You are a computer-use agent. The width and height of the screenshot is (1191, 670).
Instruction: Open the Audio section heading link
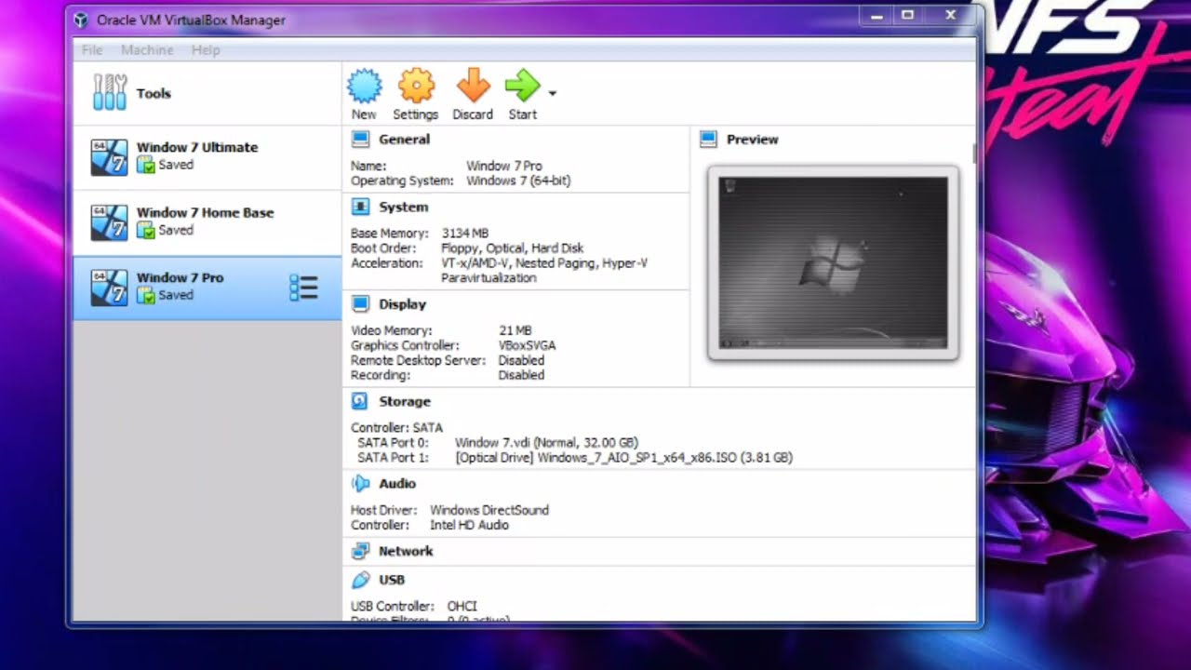(397, 484)
